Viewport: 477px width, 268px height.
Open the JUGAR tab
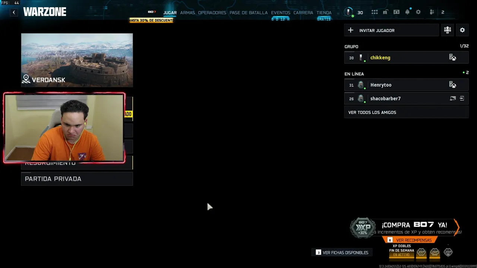point(170,13)
